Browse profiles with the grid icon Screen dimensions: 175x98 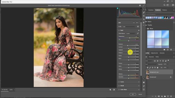pyautogui.click(x=138, y=27)
